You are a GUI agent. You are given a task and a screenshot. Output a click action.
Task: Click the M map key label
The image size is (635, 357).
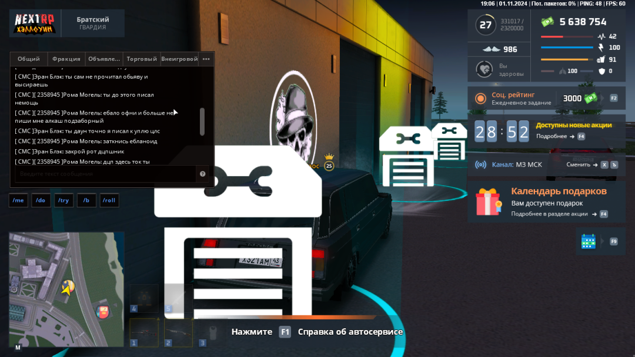[18, 347]
